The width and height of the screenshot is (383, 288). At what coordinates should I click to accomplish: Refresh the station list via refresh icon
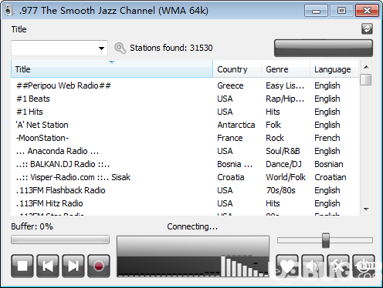click(367, 28)
